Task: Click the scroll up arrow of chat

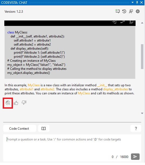Action: (x=142, y=23)
